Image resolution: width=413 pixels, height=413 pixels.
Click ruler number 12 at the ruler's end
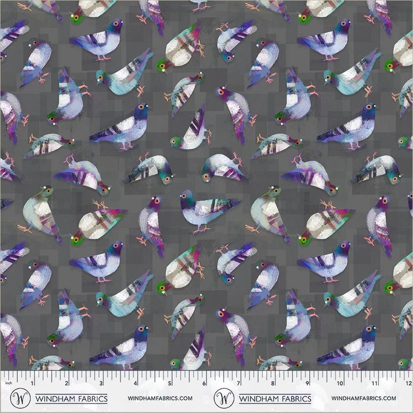pyautogui.click(x=409, y=383)
